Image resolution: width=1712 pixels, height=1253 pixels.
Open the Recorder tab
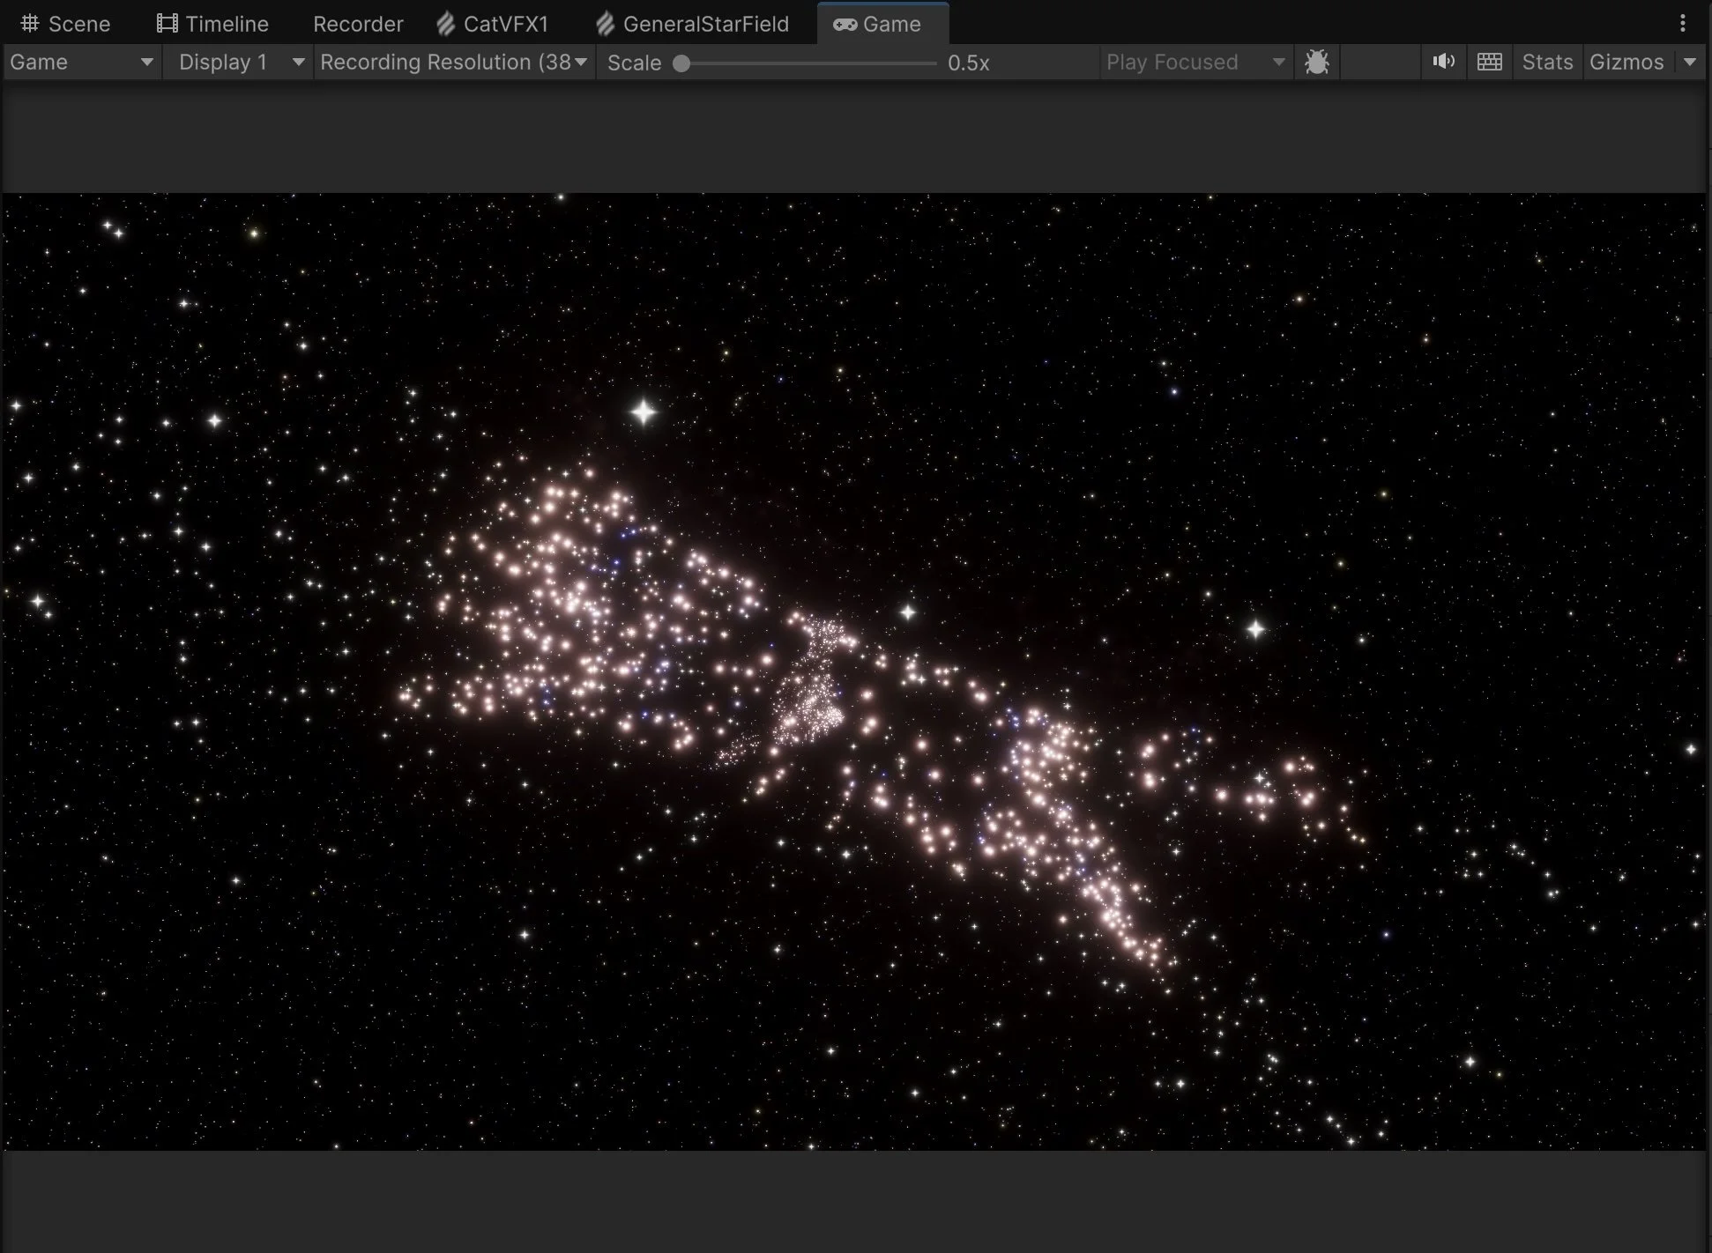[x=357, y=24]
